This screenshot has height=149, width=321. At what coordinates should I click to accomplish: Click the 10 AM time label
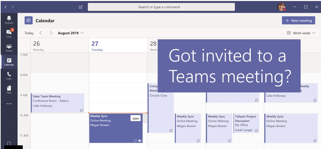pos(24,115)
